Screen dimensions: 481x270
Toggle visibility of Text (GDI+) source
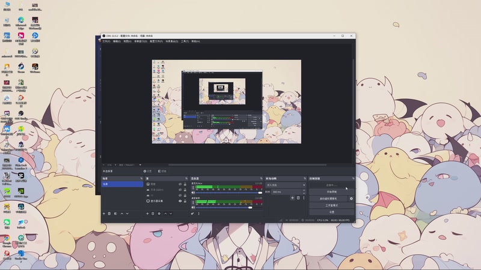coord(180,190)
